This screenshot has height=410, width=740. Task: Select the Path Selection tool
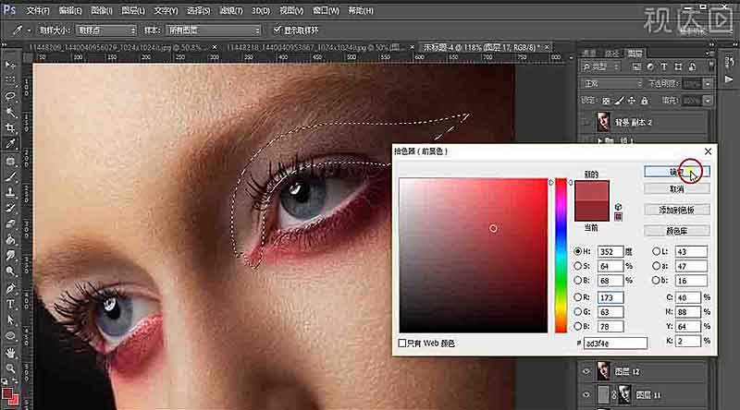(x=10, y=320)
